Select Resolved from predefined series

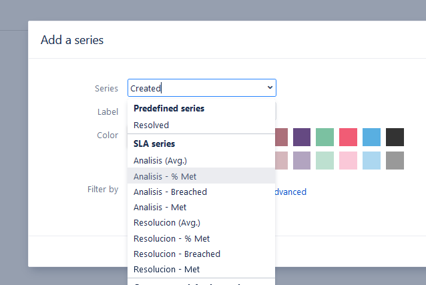tap(152, 125)
